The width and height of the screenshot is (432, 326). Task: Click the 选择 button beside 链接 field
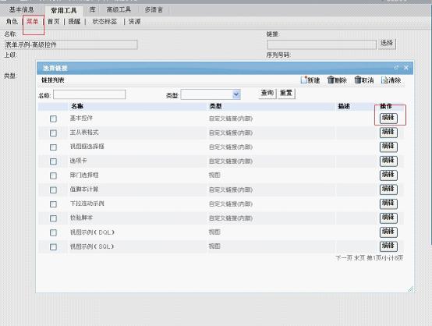coord(387,43)
